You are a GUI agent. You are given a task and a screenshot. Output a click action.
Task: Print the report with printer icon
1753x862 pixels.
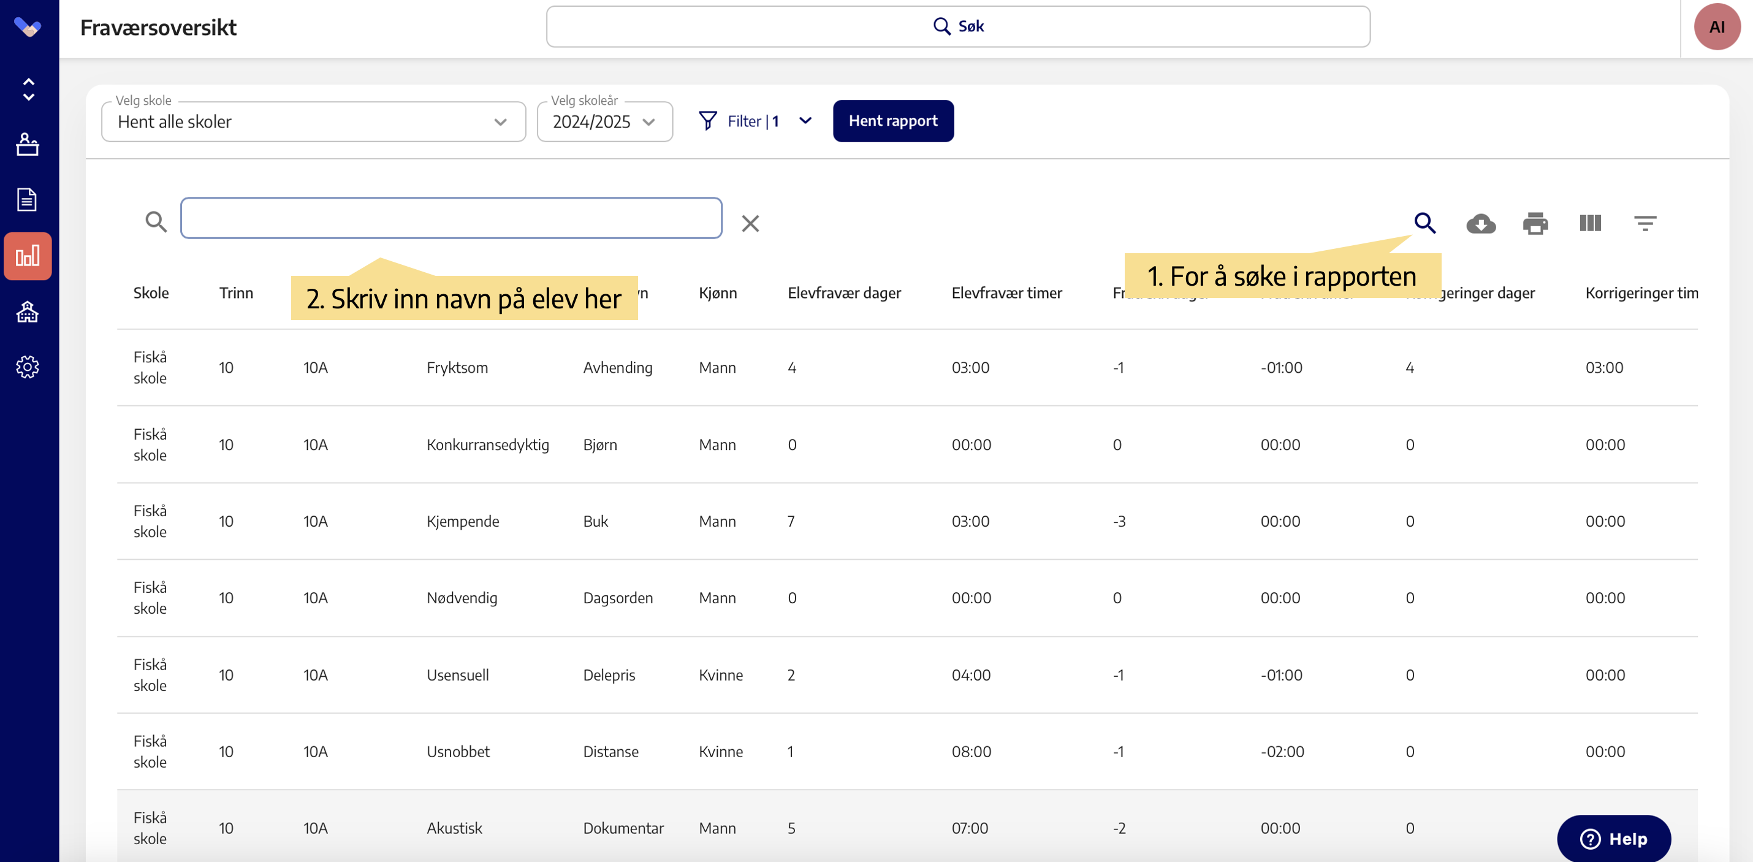(x=1535, y=223)
